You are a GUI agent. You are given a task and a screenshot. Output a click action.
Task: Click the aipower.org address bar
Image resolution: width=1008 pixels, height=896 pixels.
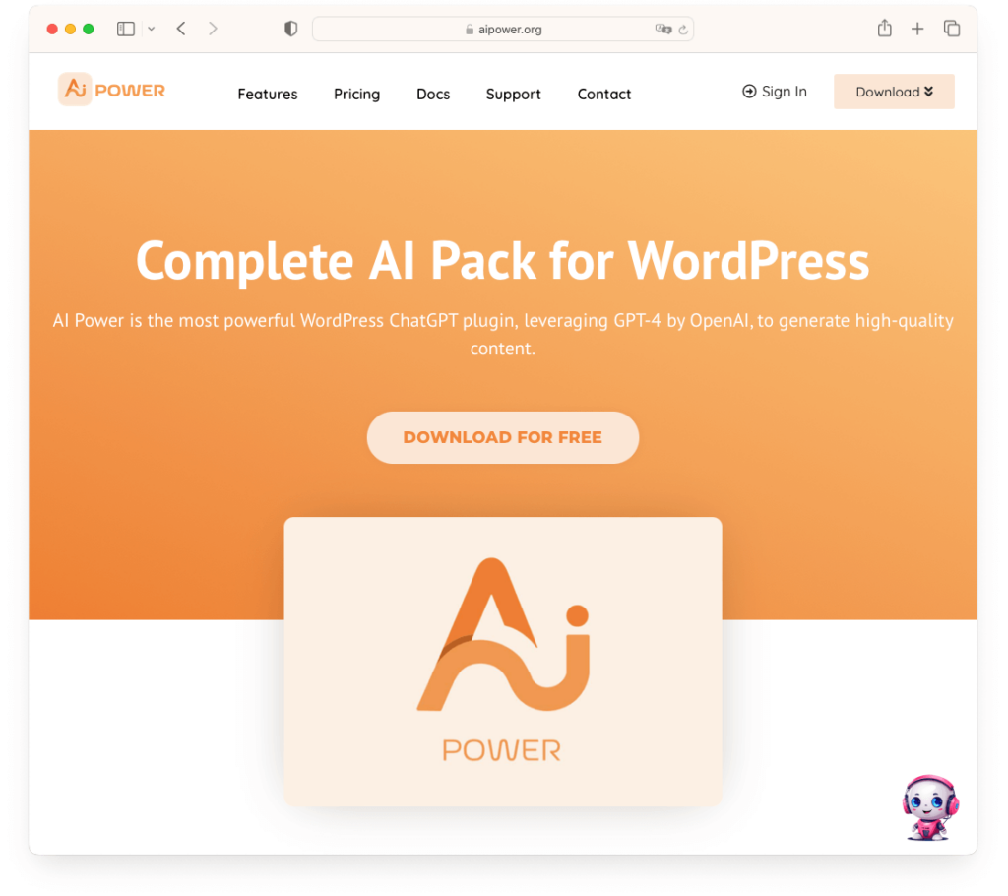point(503,29)
